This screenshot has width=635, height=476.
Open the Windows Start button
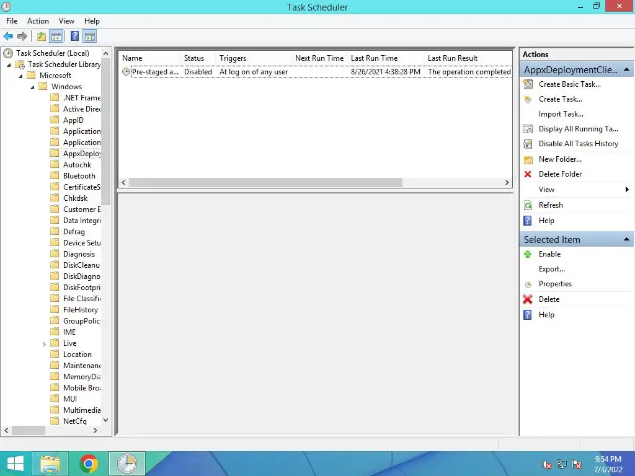pyautogui.click(x=16, y=464)
